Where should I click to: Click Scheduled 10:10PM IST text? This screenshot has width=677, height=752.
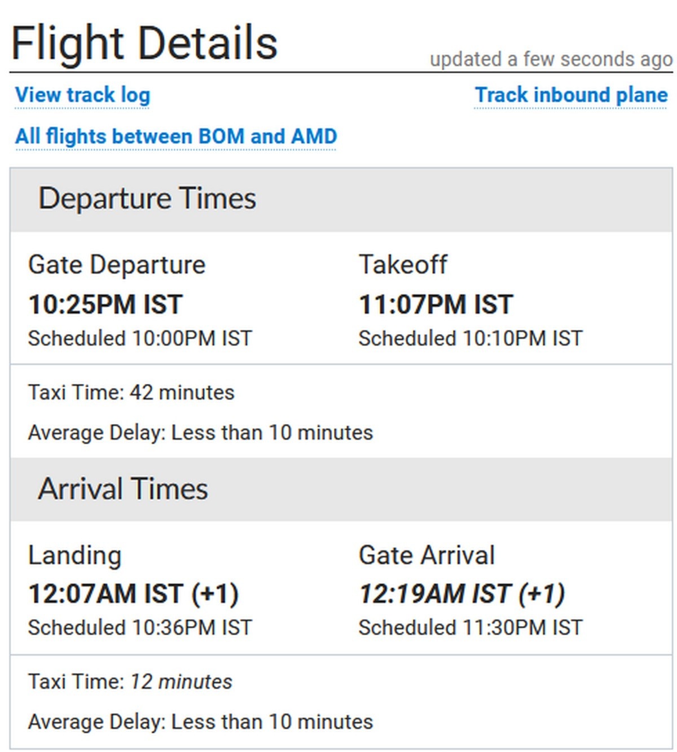pos(471,339)
